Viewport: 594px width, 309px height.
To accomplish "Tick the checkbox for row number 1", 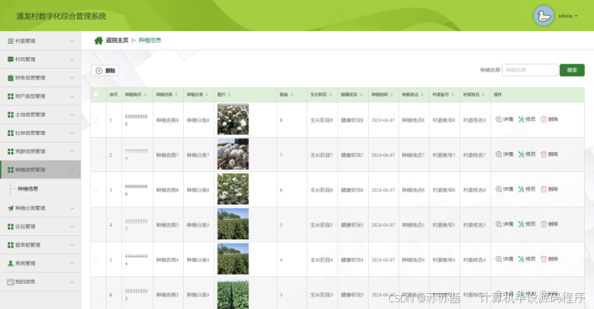I will 97,120.
